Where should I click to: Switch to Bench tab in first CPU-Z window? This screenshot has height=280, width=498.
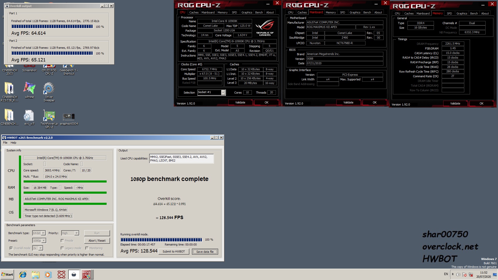pos(259,12)
